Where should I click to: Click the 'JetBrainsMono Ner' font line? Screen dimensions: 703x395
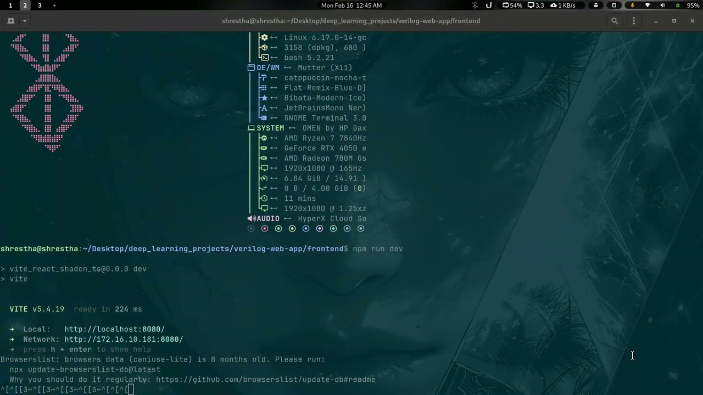tap(325, 108)
